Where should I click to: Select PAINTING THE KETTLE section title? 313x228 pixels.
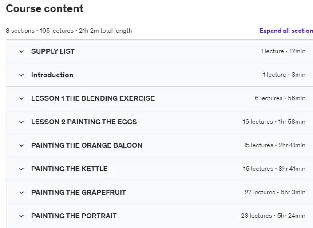click(69, 169)
